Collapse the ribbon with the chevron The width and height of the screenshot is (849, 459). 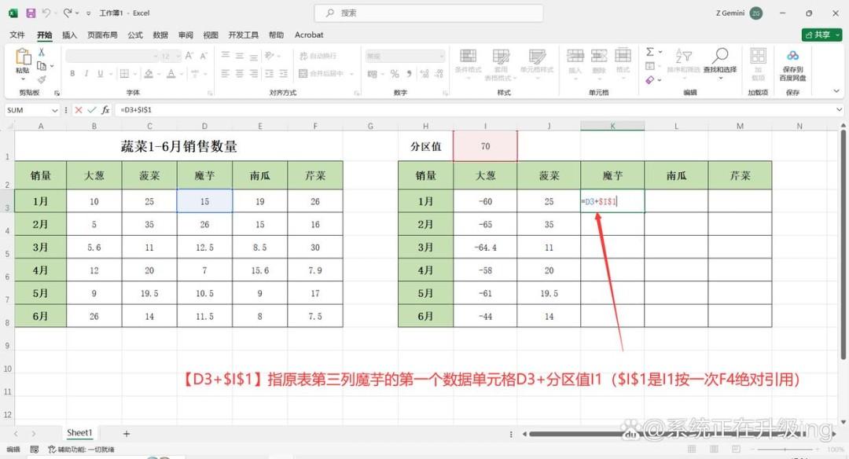(836, 91)
